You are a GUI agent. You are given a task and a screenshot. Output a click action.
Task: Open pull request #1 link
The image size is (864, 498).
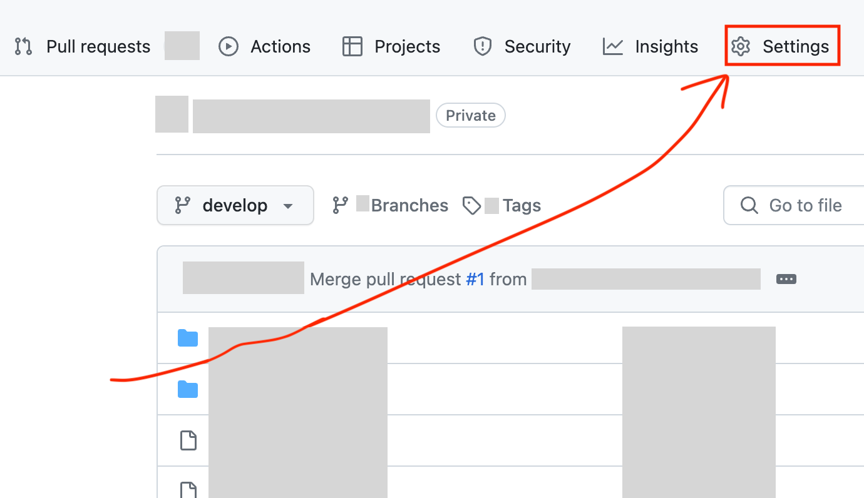(475, 279)
